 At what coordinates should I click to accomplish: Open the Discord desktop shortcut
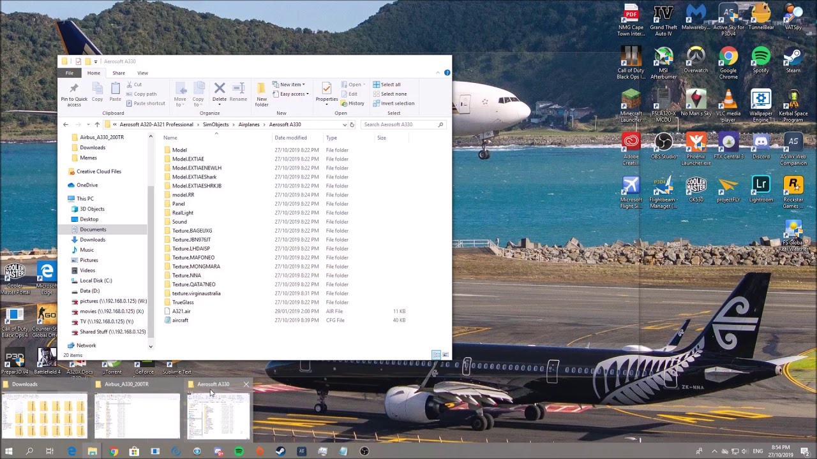point(761,146)
